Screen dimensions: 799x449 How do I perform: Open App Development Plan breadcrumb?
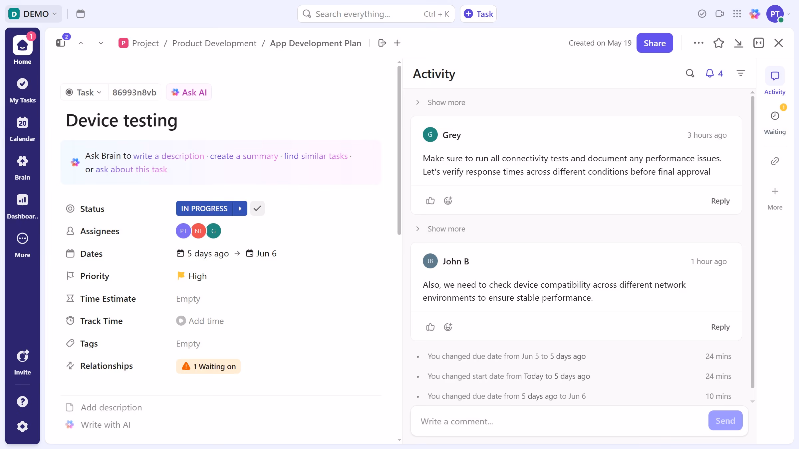click(x=316, y=43)
